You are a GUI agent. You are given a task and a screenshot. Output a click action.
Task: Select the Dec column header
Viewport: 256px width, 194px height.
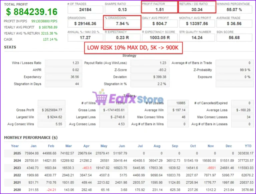[x=229, y=146]
